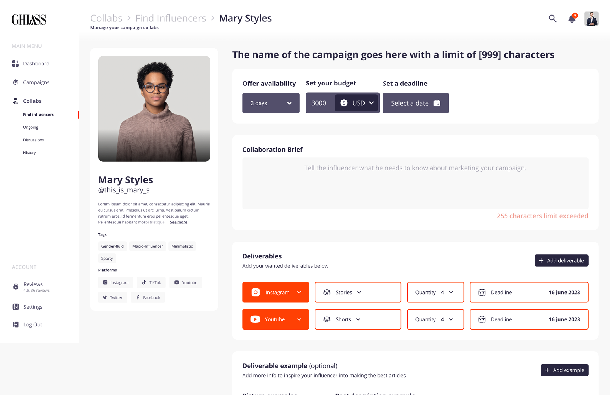Open the search magnifier icon
This screenshot has height=395, width=610.
point(552,19)
